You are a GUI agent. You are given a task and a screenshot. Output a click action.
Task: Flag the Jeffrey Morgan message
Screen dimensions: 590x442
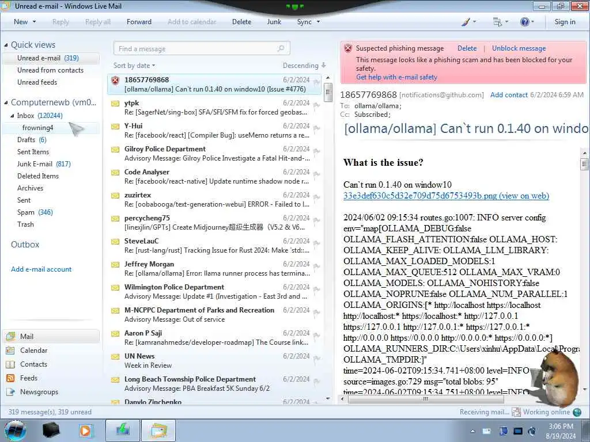click(x=316, y=266)
